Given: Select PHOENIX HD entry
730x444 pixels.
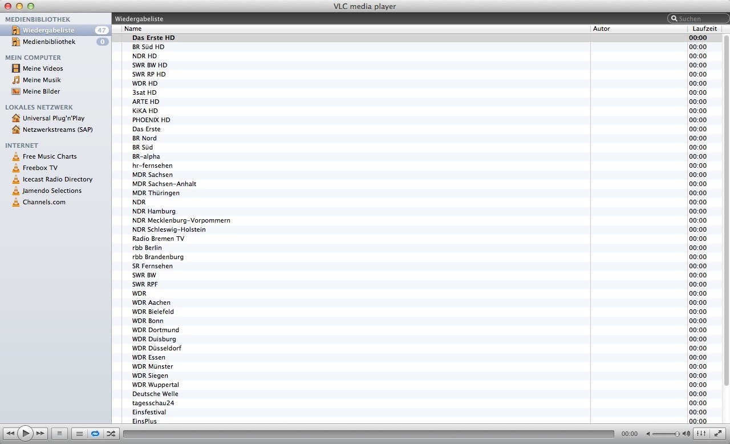Looking at the screenshot, I should point(417,120).
